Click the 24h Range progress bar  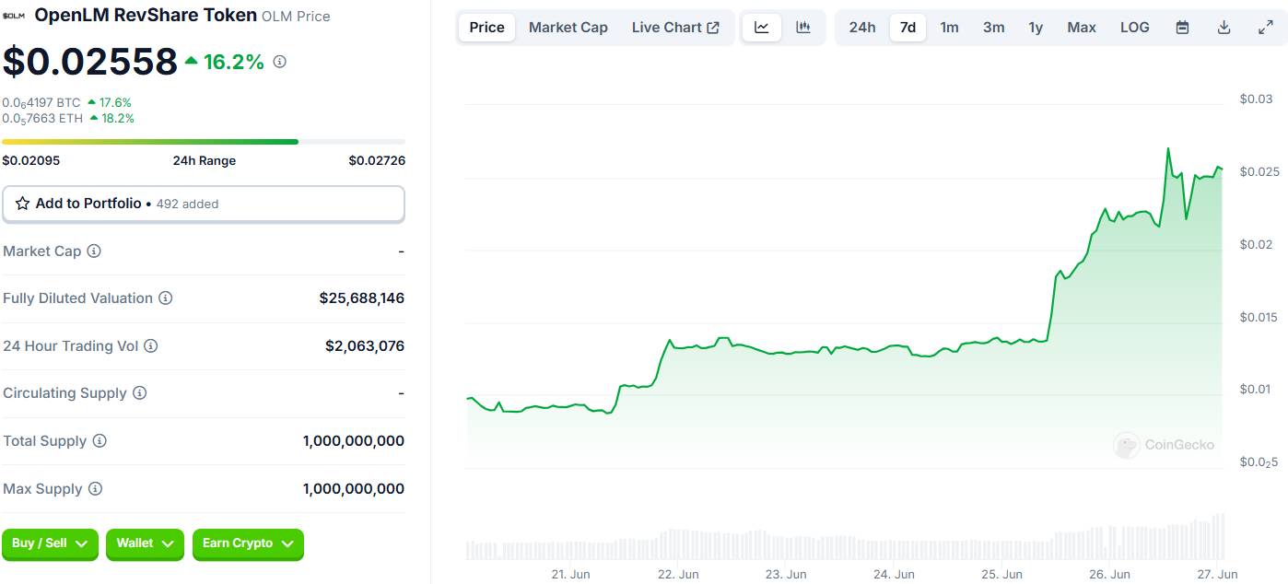pos(204,142)
